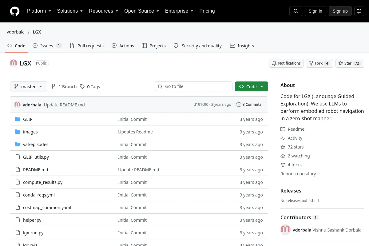Star the repository with Star button
369x246 pixels.
tap(350, 63)
